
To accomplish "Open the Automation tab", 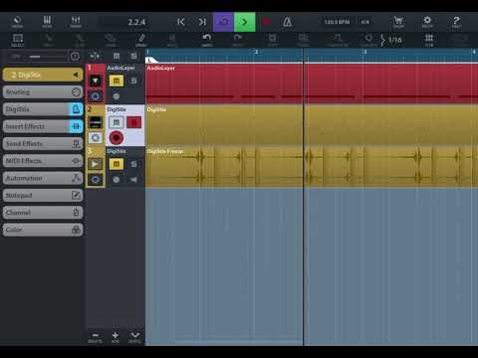I will (43, 178).
